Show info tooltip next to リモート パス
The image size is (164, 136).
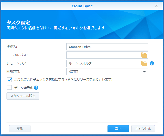[152, 63]
